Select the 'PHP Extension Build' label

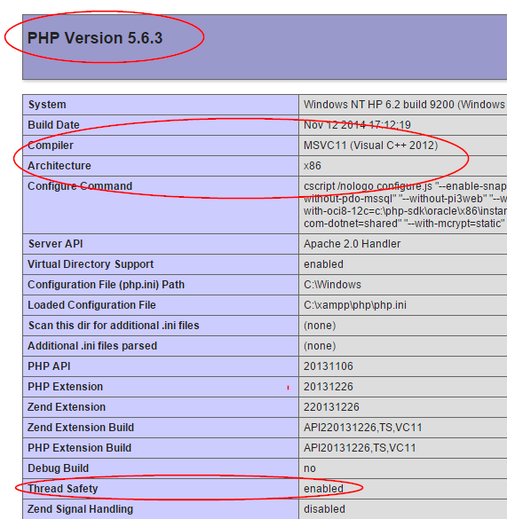(x=80, y=448)
